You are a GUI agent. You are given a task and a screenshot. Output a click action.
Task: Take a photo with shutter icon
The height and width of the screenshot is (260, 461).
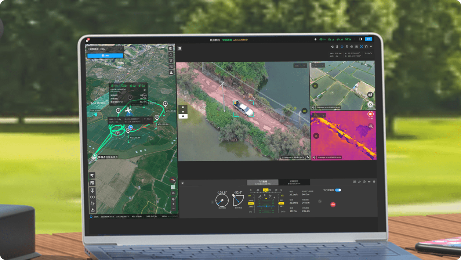tap(370, 104)
